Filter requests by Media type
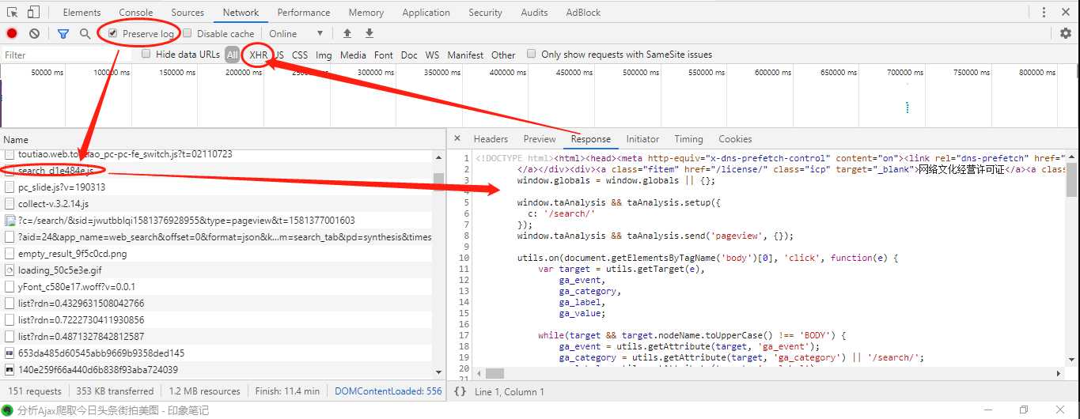This screenshot has width=1080, height=419. [x=353, y=55]
